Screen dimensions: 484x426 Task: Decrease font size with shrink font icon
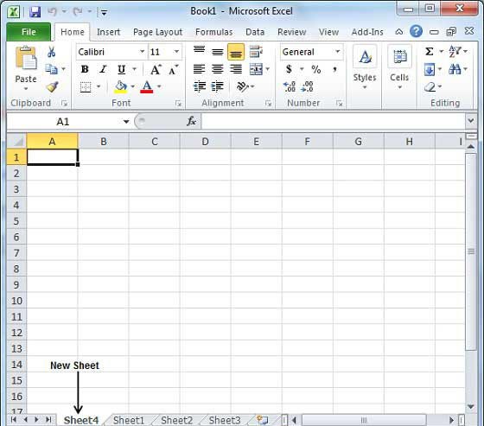click(x=173, y=69)
